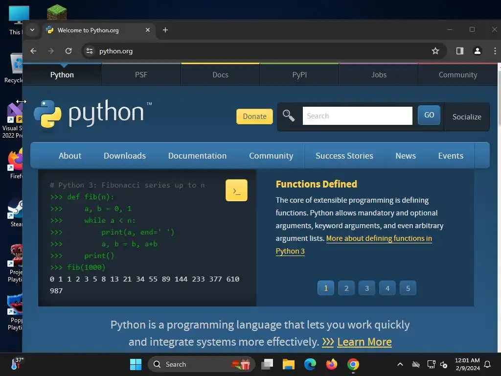
Task: Launch the interactive shell yellow button
Action: [x=236, y=190]
